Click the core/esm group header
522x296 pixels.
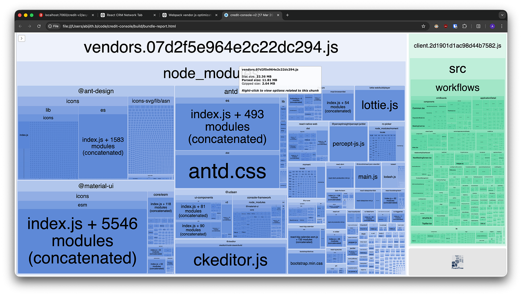click(x=161, y=194)
